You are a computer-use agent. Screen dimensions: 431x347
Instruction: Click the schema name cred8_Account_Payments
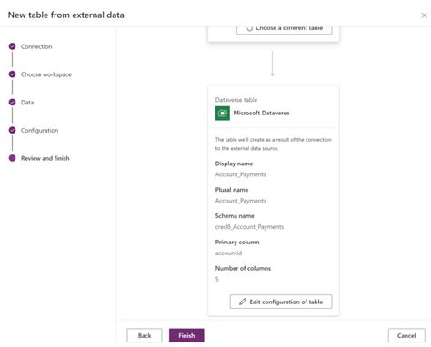(249, 227)
